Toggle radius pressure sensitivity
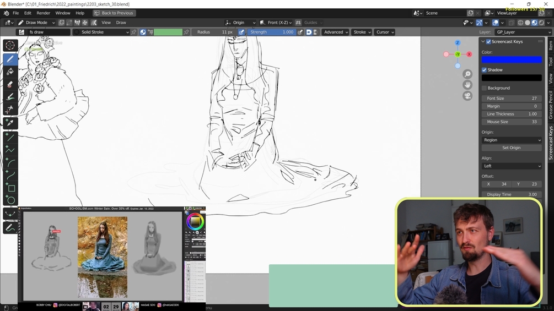The width and height of the screenshot is (554, 311). coord(241,32)
